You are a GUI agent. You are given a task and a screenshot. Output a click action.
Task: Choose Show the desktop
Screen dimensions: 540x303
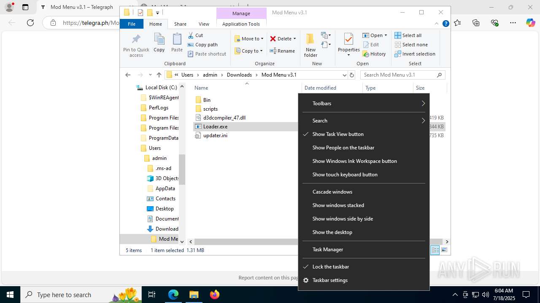tap(364, 232)
